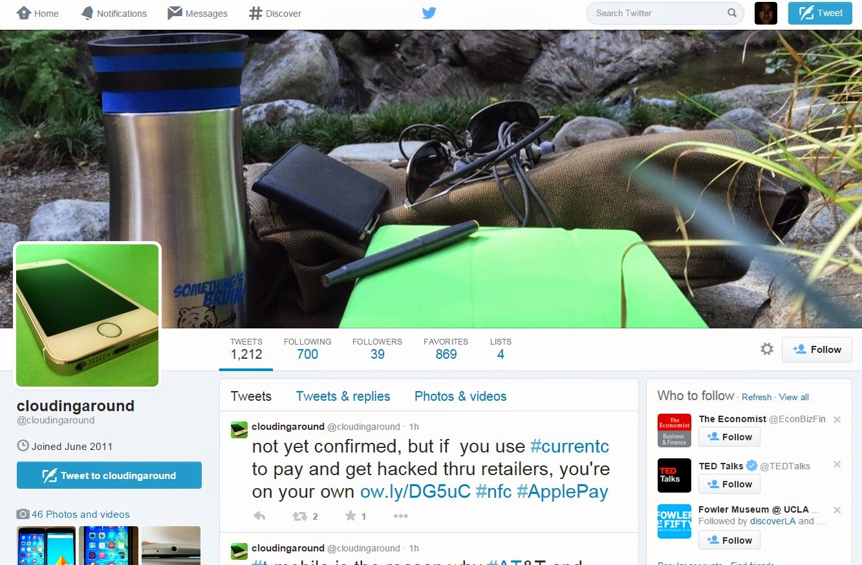Dismiss The Economist suggestion
Image resolution: width=862 pixels, height=565 pixels.
pos(837,420)
